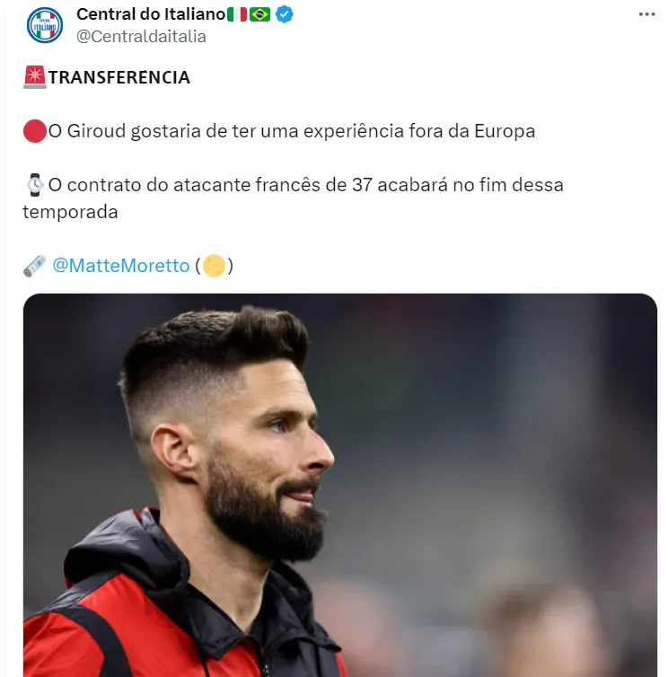Click the @MatteMoretto mention link
The width and height of the screenshot is (668, 677).
click(x=121, y=266)
